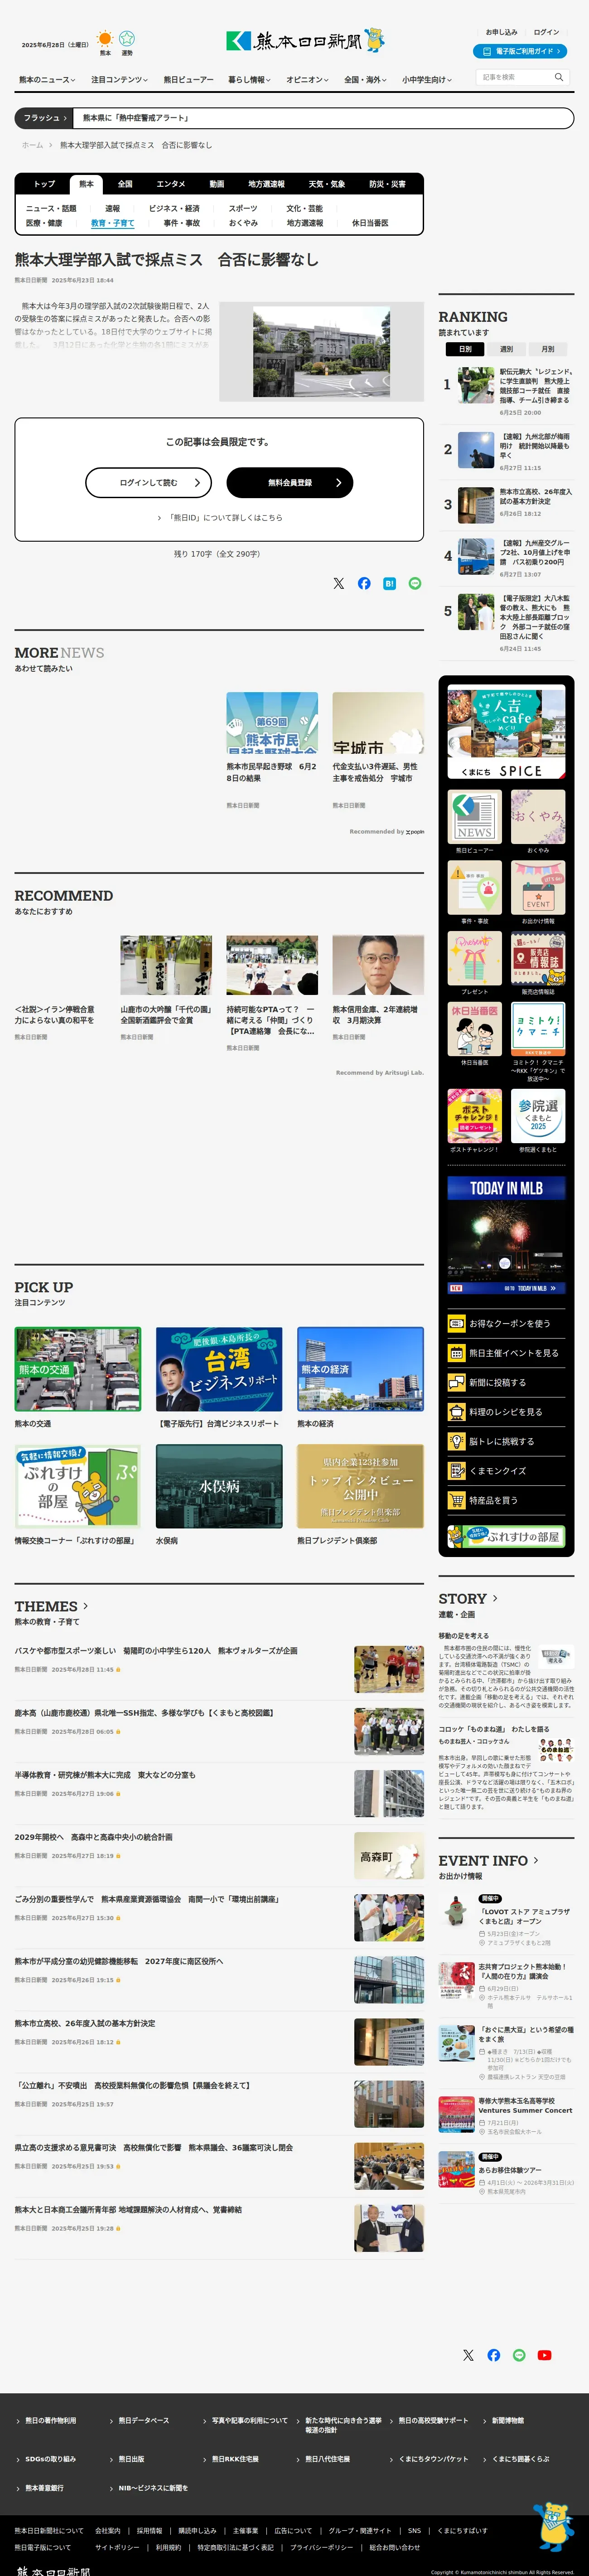The image size is (589, 2576).
Task: Select the 週別 ranking tab
Action: click(x=506, y=349)
